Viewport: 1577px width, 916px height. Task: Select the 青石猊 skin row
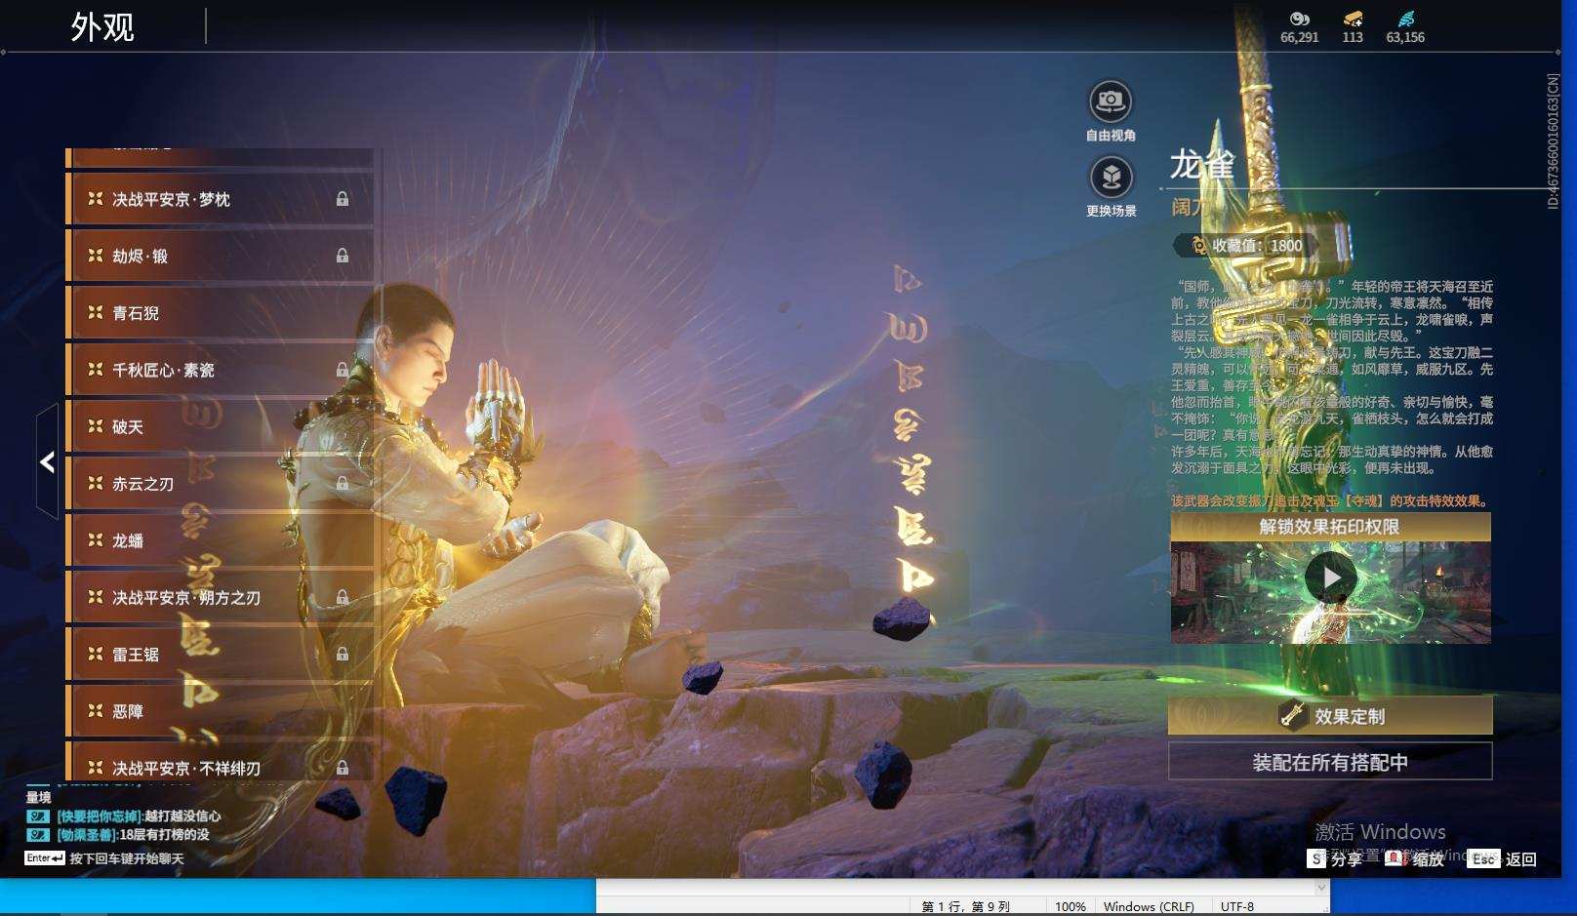(220, 313)
